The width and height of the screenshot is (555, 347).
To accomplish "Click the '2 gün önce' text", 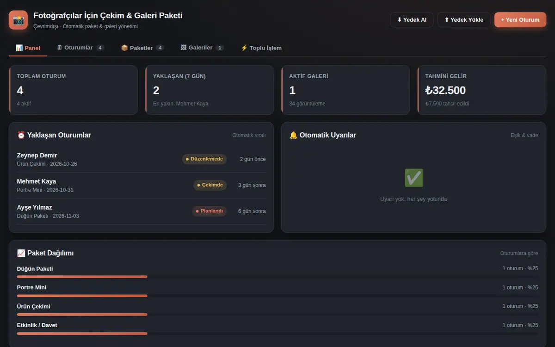I will [253, 159].
